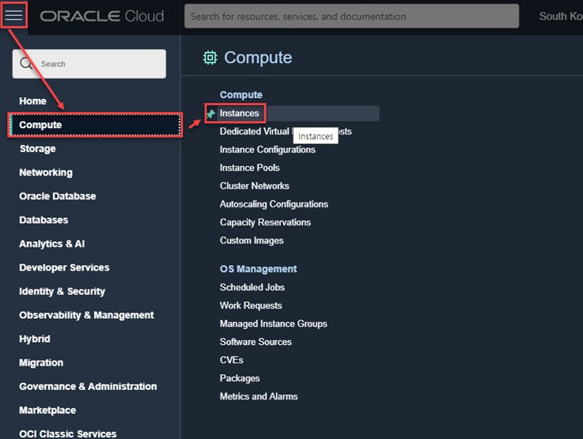Open the Instances link
Screen dimensions: 583x439
tap(239, 113)
